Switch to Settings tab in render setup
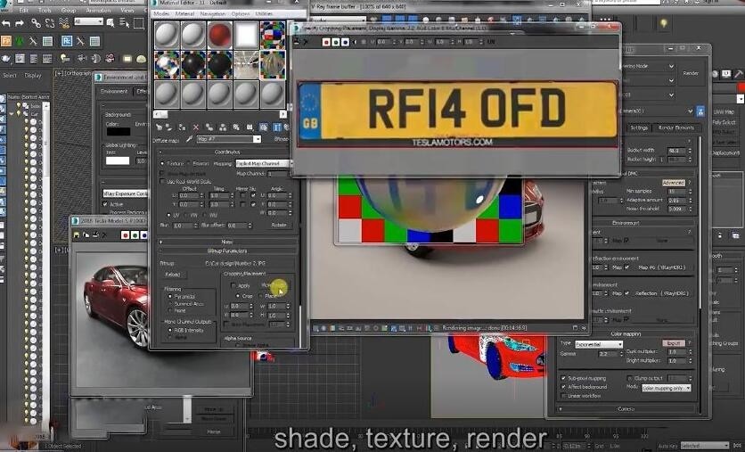Image resolution: width=745 pixels, height=452 pixels. click(x=639, y=127)
